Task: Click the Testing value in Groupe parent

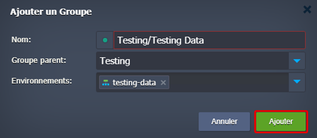Action: [115, 61]
